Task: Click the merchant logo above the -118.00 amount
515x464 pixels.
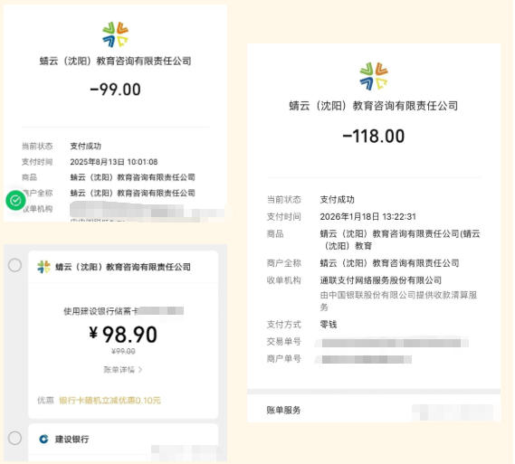Action: tap(374, 76)
